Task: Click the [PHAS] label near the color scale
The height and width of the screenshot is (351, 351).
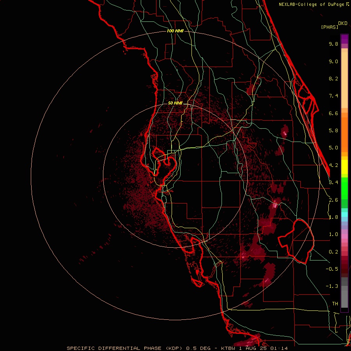Action: tap(330, 27)
